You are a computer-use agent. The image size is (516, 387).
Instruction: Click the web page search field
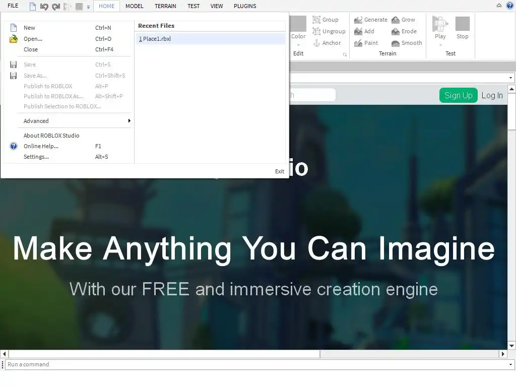tap(312, 95)
